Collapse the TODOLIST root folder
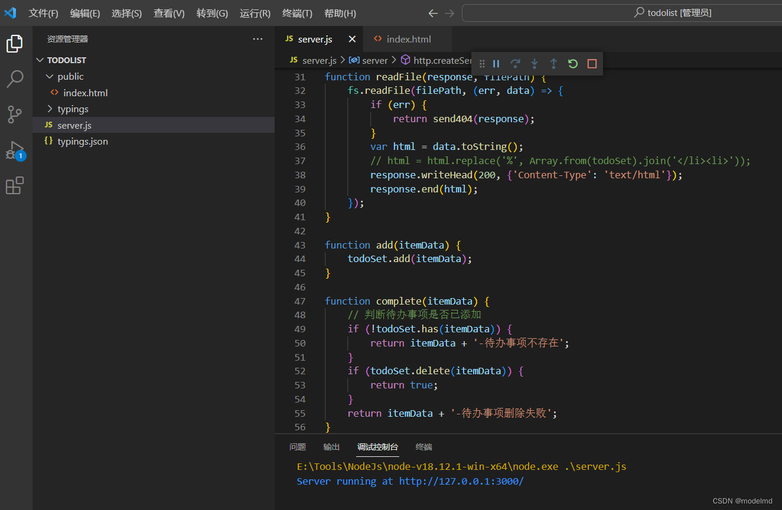 pyautogui.click(x=154, y=60)
